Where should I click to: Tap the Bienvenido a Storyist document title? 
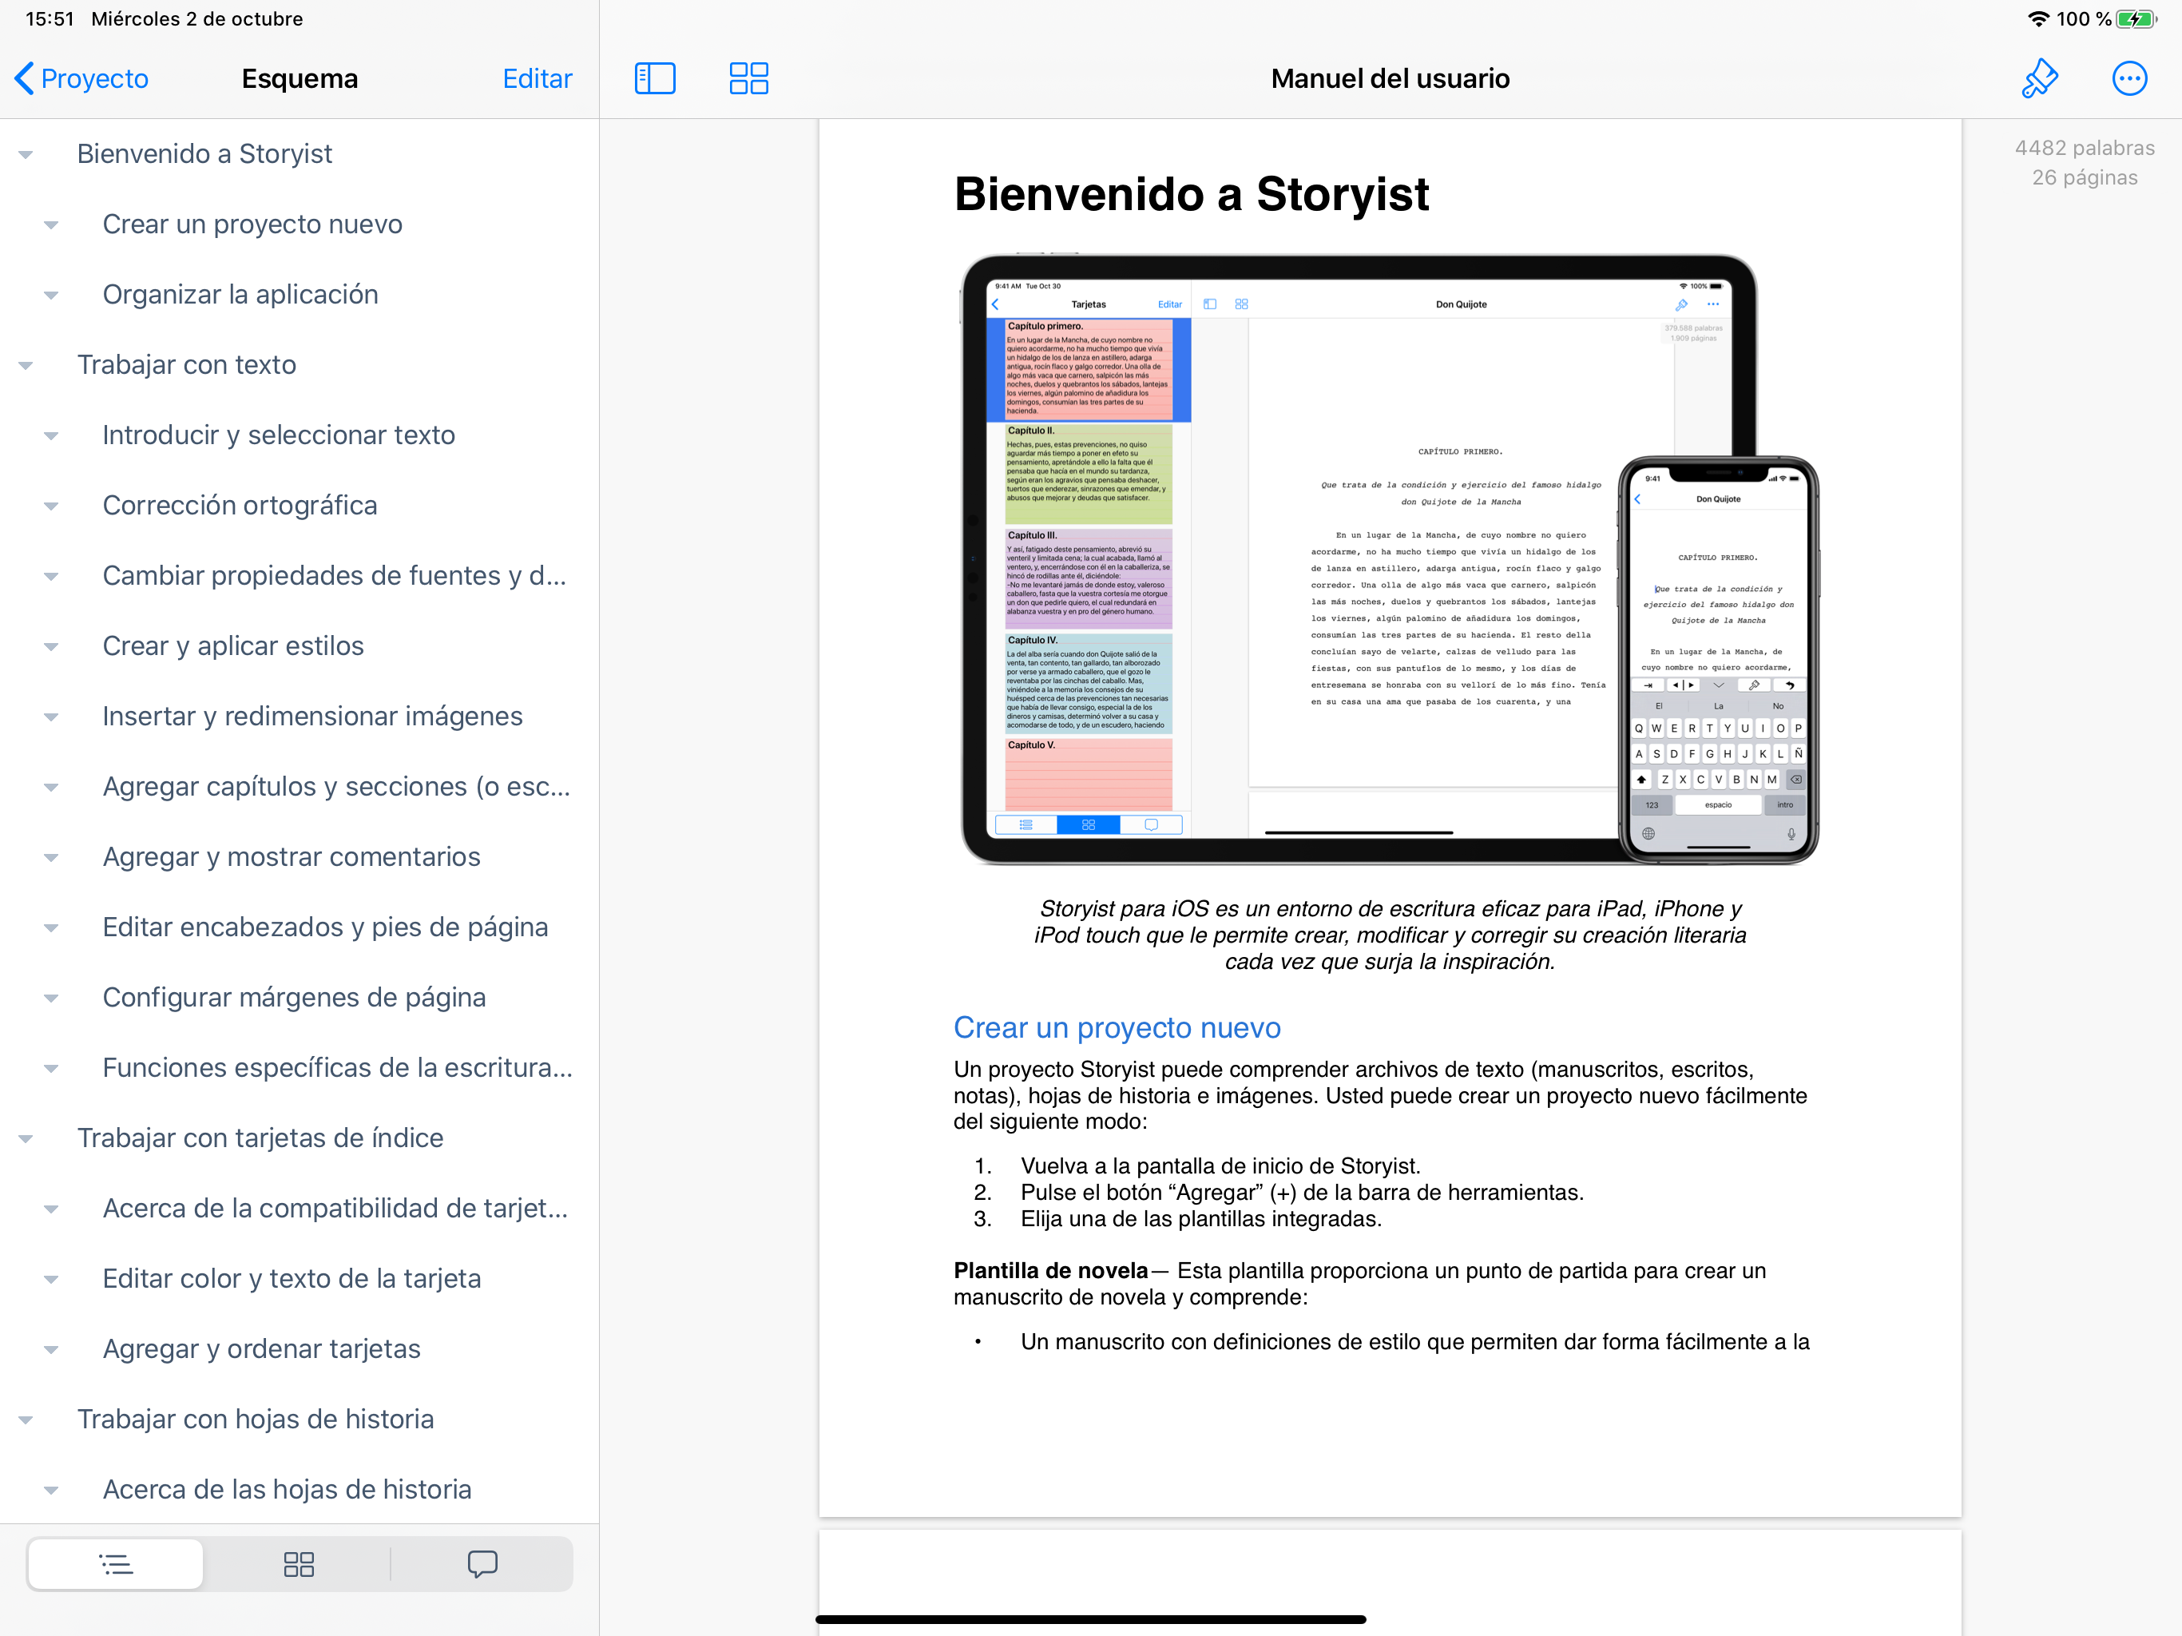click(x=1192, y=193)
